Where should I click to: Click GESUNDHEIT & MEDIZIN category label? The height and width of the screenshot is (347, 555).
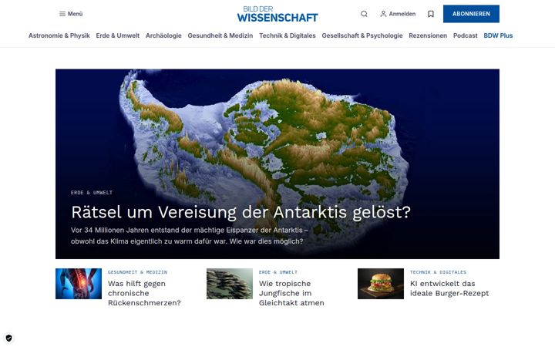137,272
